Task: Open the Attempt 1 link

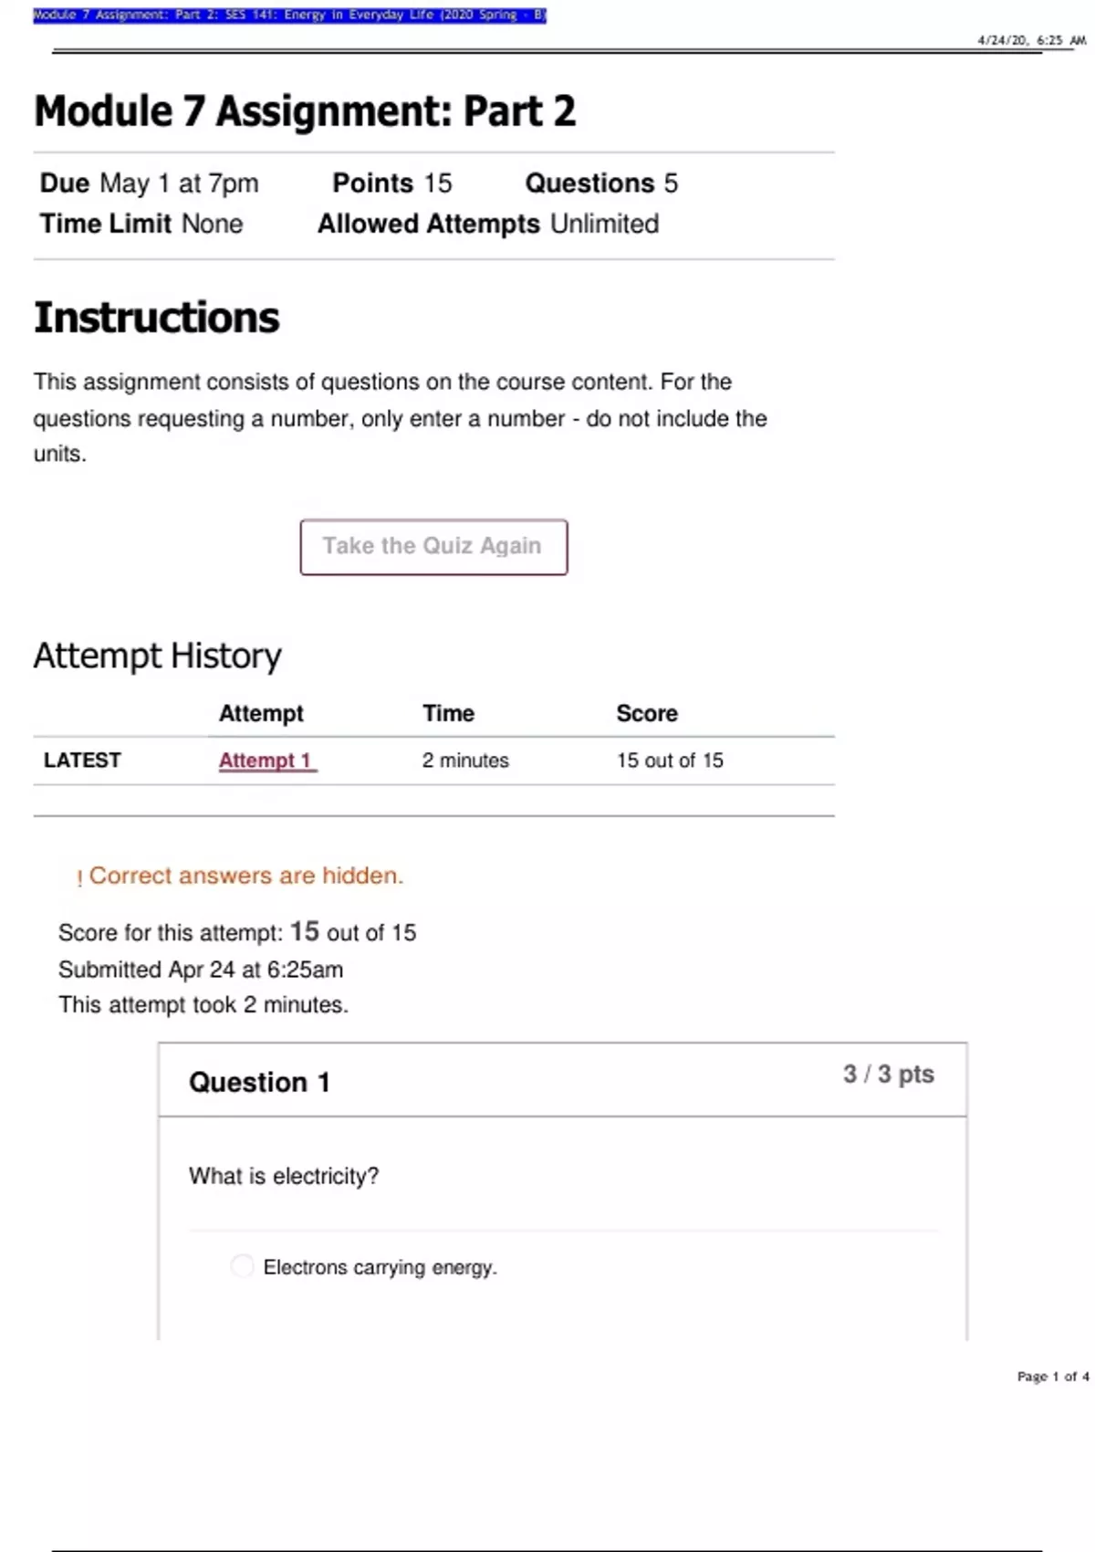Action: coord(266,760)
